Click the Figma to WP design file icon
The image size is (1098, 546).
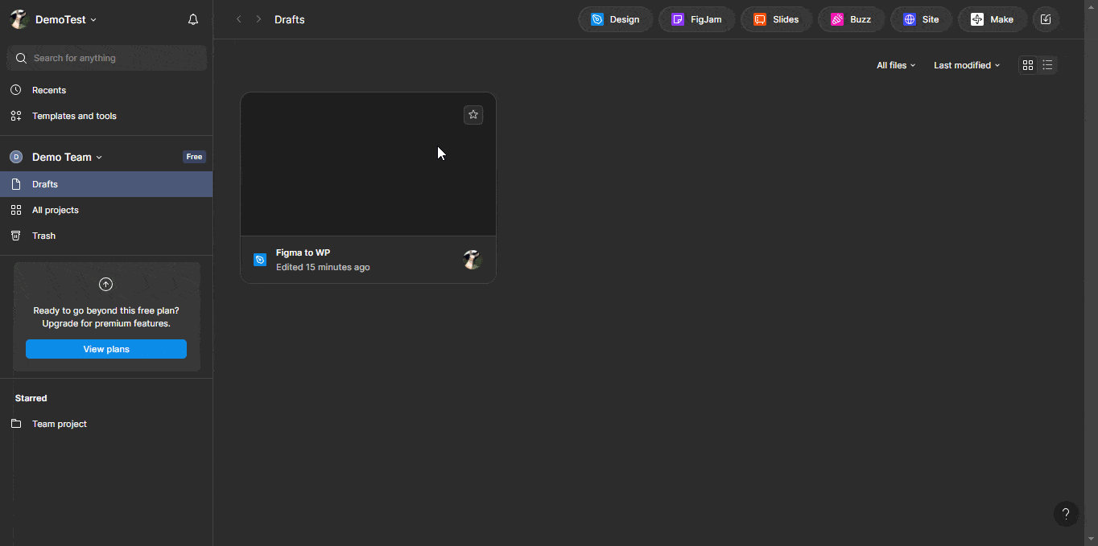[x=260, y=260]
